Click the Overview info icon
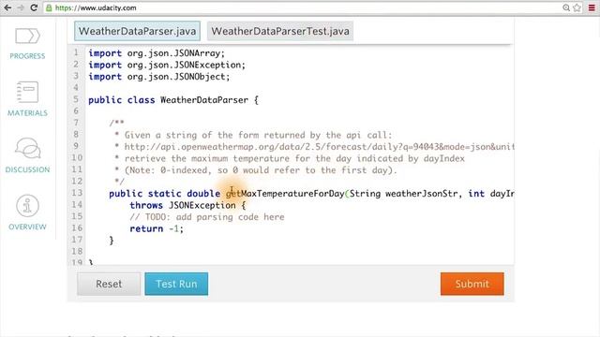The width and height of the screenshot is (600, 337). (27, 206)
